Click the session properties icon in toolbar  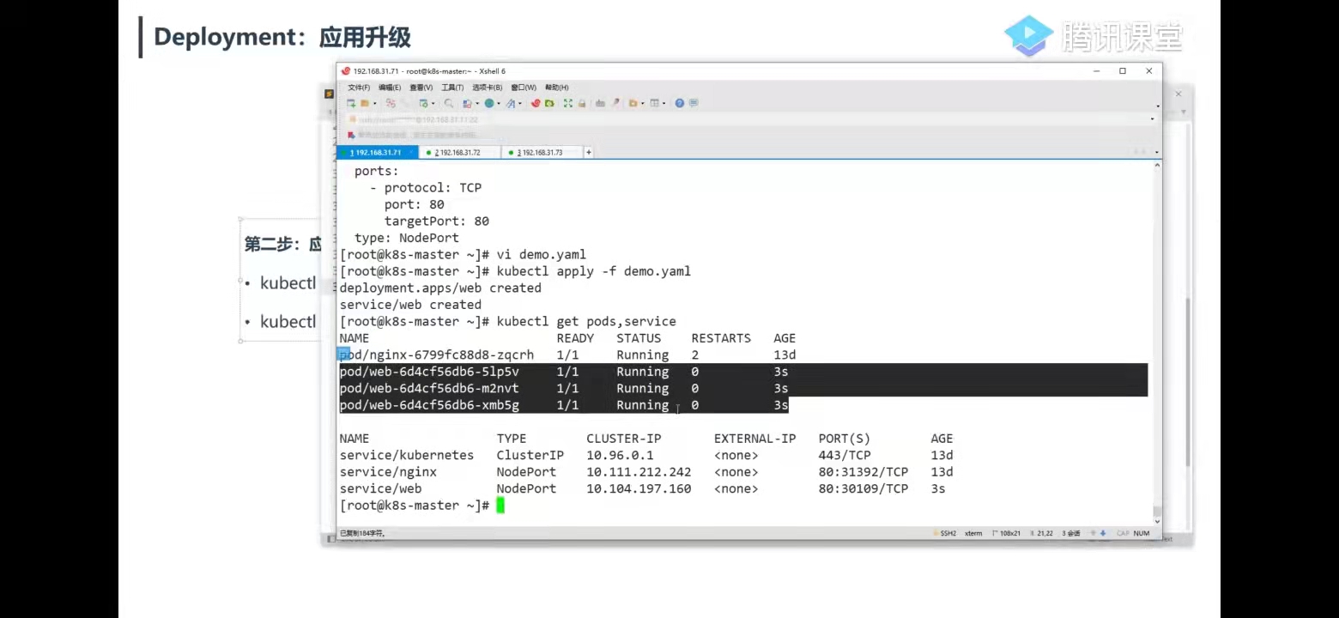point(423,103)
